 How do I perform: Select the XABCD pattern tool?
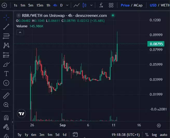(6, 45)
